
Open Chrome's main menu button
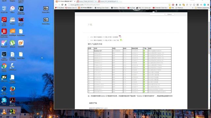point(208,5)
